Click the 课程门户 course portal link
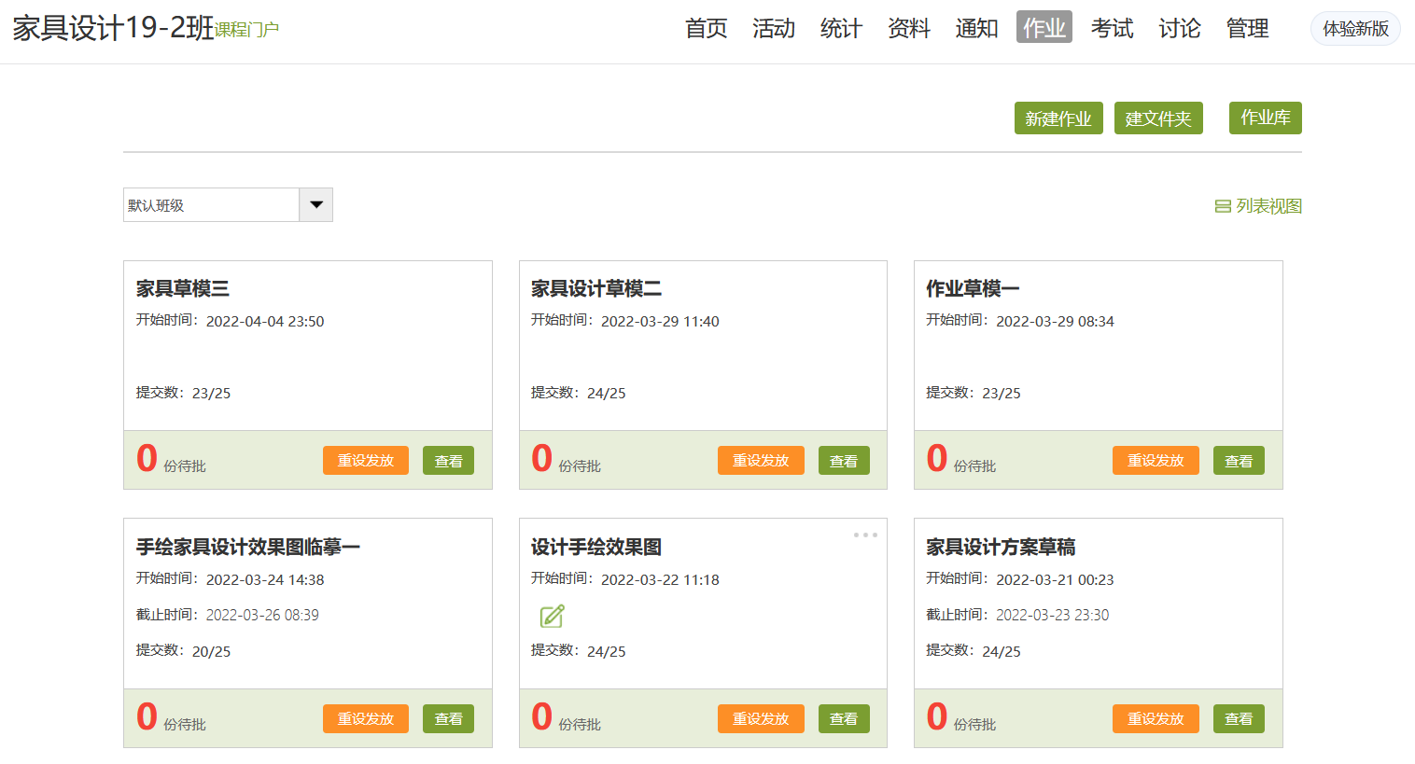Image resolution: width=1415 pixels, height=764 pixels. pyautogui.click(x=247, y=30)
